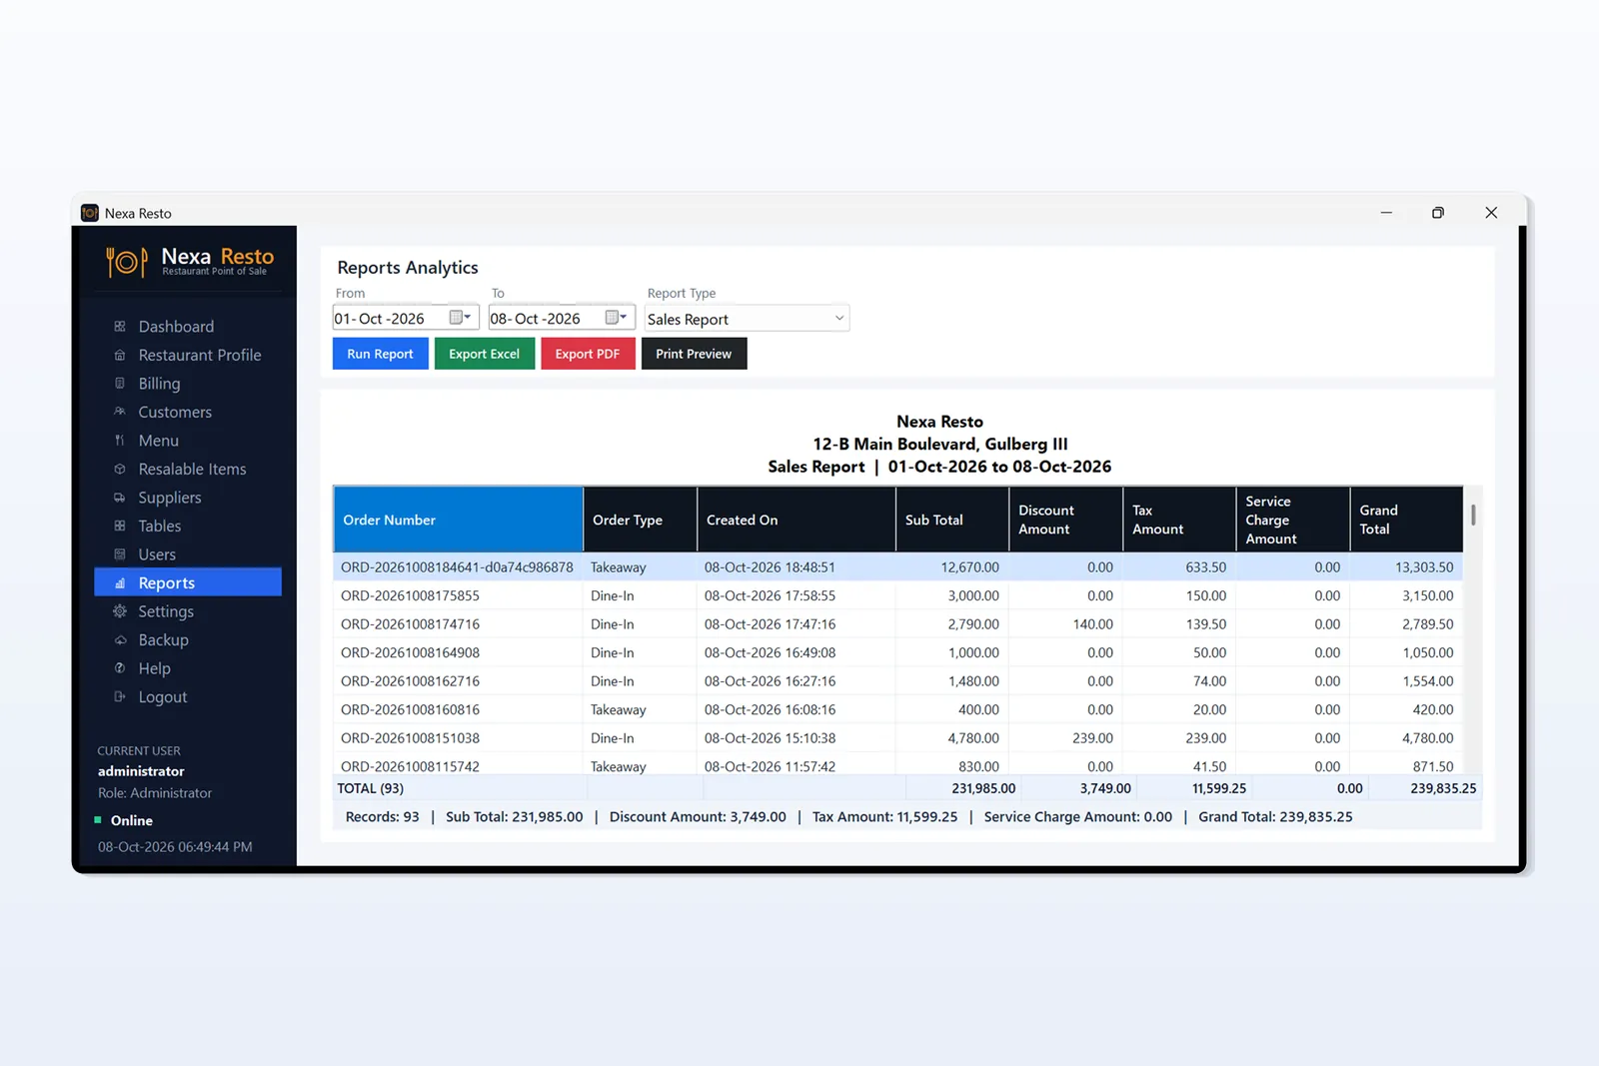Click the Tax Amount column header
1599x1066 pixels.
pyautogui.click(x=1179, y=520)
